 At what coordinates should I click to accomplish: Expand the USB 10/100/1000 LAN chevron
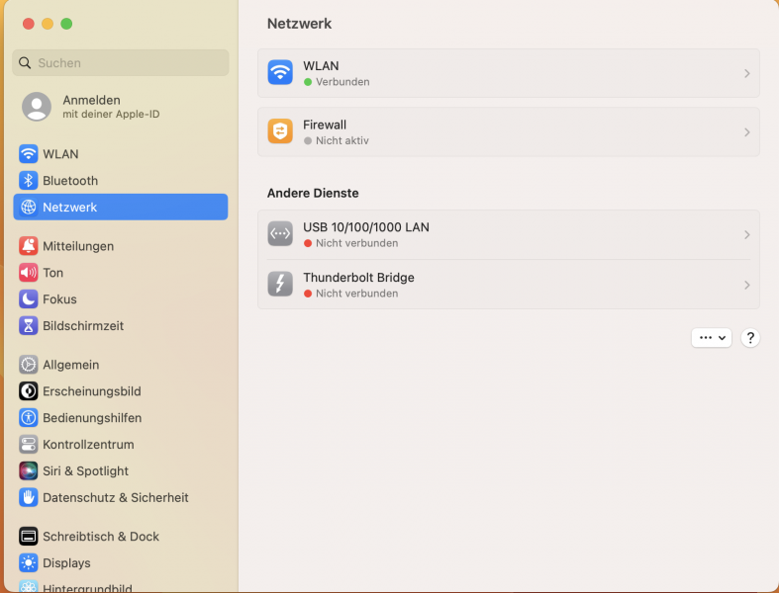pyautogui.click(x=746, y=235)
